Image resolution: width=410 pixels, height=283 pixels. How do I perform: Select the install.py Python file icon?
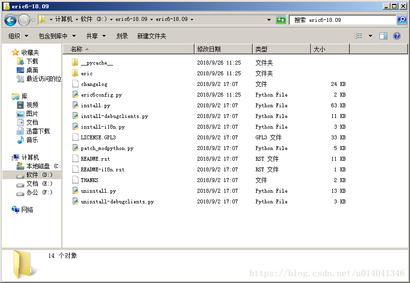click(75, 105)
